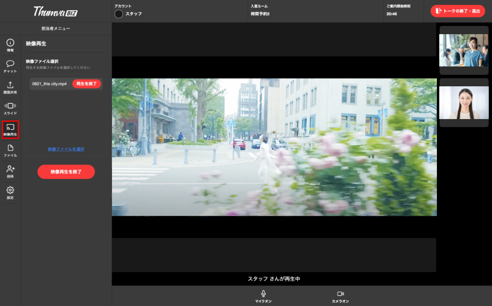
Task: Toggle the マイクオン microphone control
Action: [263, 296]
